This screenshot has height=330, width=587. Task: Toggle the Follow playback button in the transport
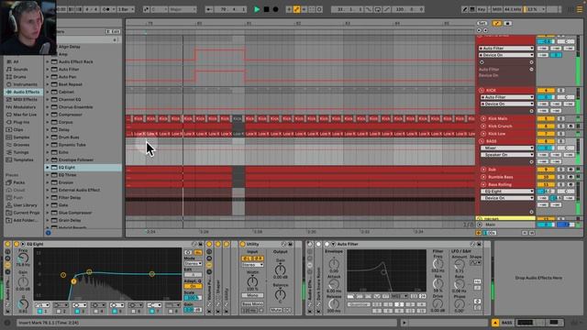[209, 9]
